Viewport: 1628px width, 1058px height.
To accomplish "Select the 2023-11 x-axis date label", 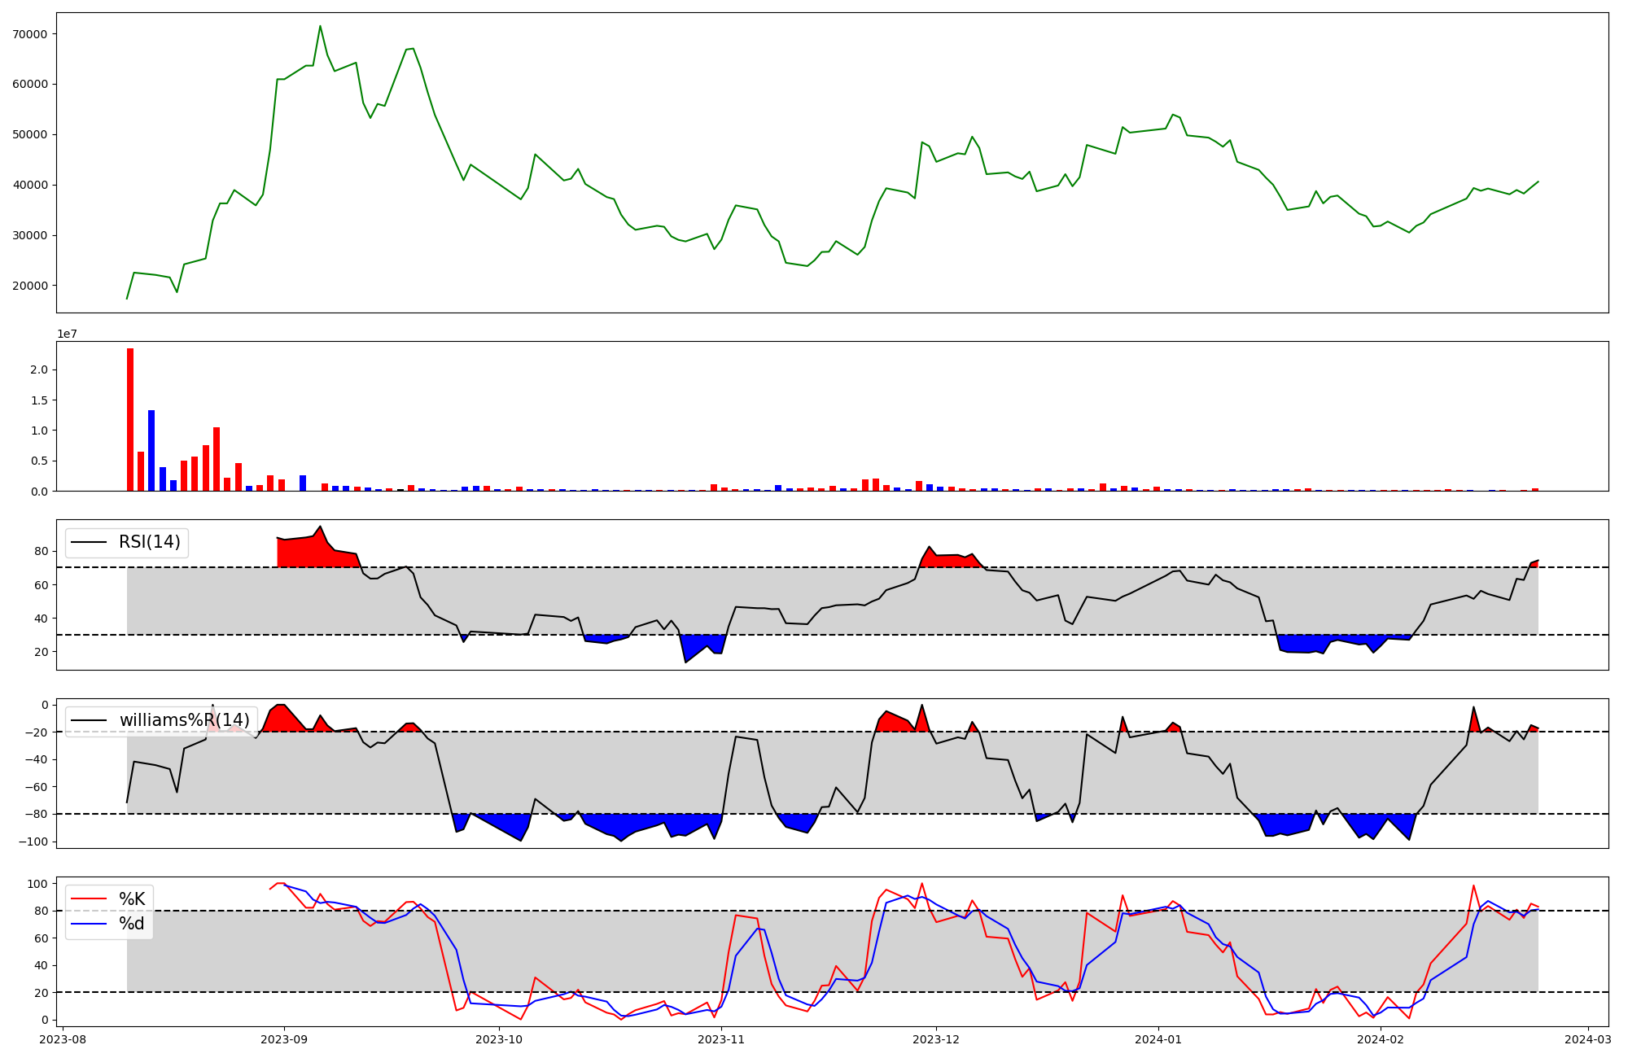I will coord(721,1038).
